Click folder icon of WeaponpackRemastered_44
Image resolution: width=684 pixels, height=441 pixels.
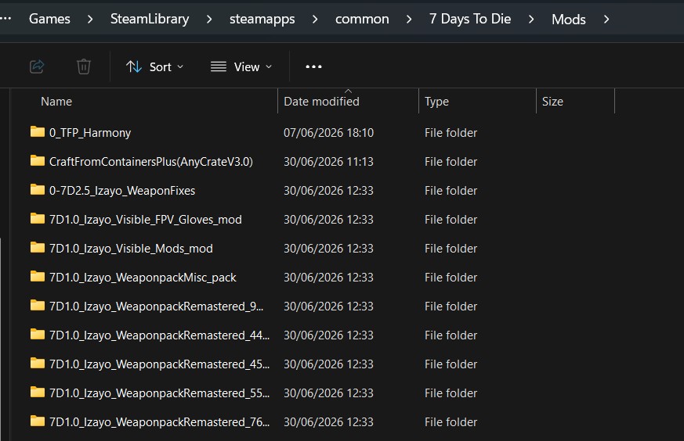(x=38, y=334)
